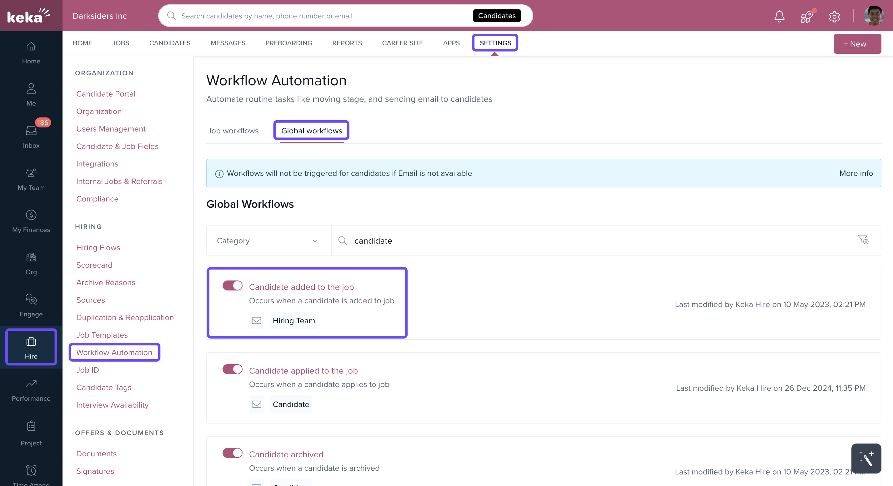
Task: Open the REPORTS menu tab
Action: (x=347, y=43)
